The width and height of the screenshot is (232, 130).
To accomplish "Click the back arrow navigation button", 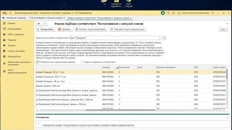I will [x=39, y=23].
